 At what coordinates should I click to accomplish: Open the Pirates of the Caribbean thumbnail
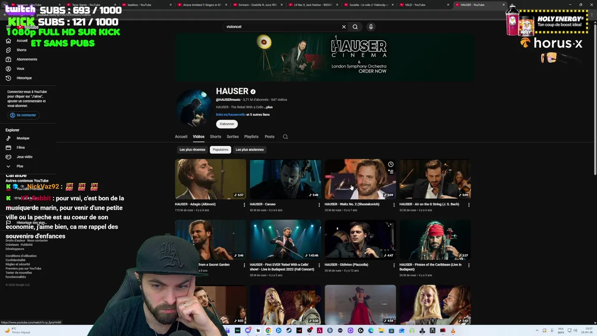click(x=435, y=240)
